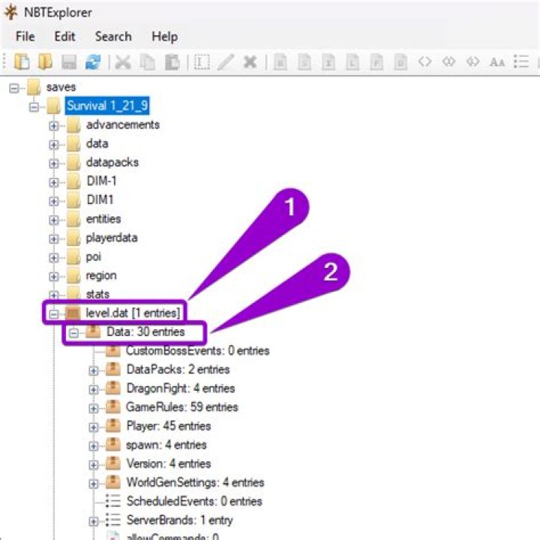Expand the GameRules: 59 entries node
The image size is (540, 540).
coord(93,409)
